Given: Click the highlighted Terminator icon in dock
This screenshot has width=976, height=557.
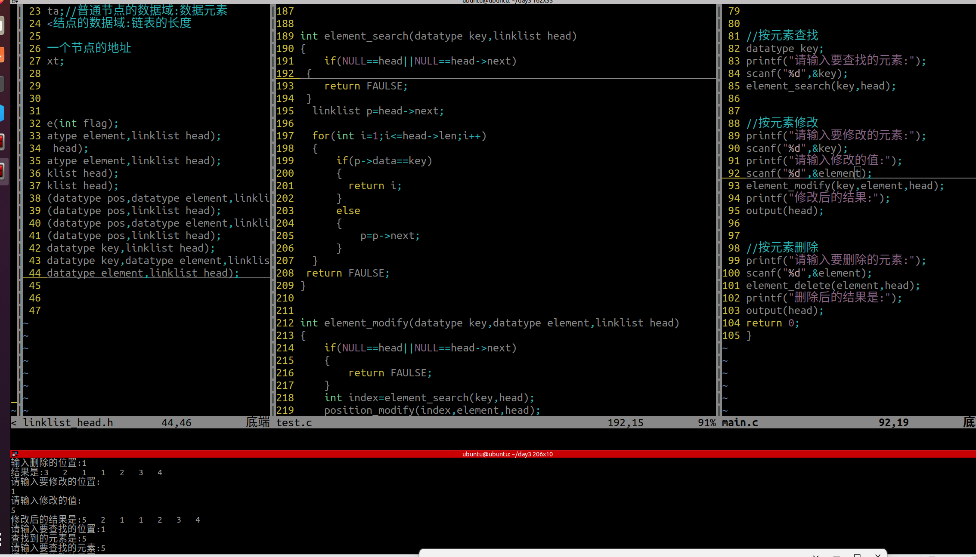Looking at the screenshot, I should (x=2, y=171).
